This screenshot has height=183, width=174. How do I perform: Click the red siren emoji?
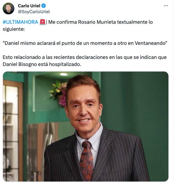(43, 22)
